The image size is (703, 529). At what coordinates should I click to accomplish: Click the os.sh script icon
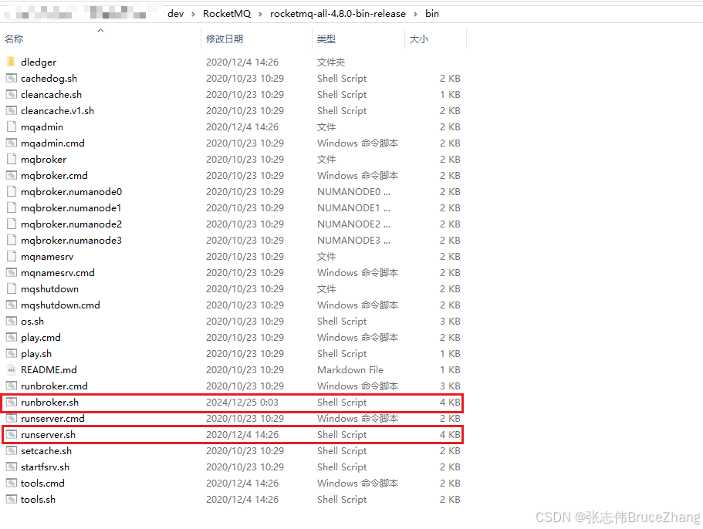tap(12, 321)
